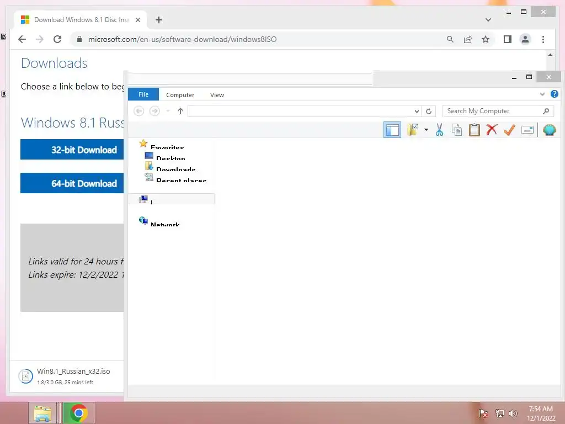
Task: Open Chrome from taskbar
Action: (x=79, y=413)
